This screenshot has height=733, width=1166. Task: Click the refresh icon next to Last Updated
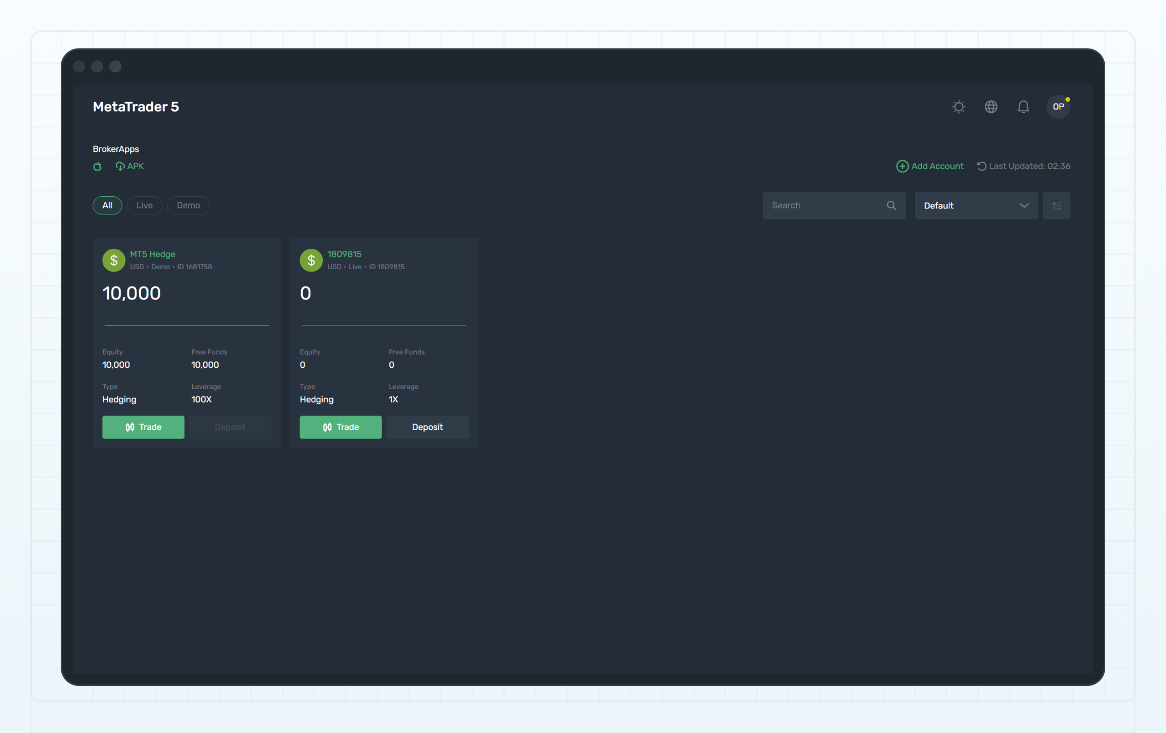pyautogui.click(x=981, y=166)
